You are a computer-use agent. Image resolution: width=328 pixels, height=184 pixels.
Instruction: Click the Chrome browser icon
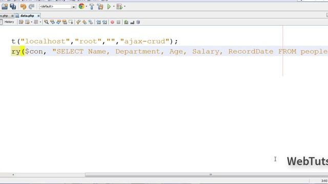pyautogui.click(x=81, y=7)
